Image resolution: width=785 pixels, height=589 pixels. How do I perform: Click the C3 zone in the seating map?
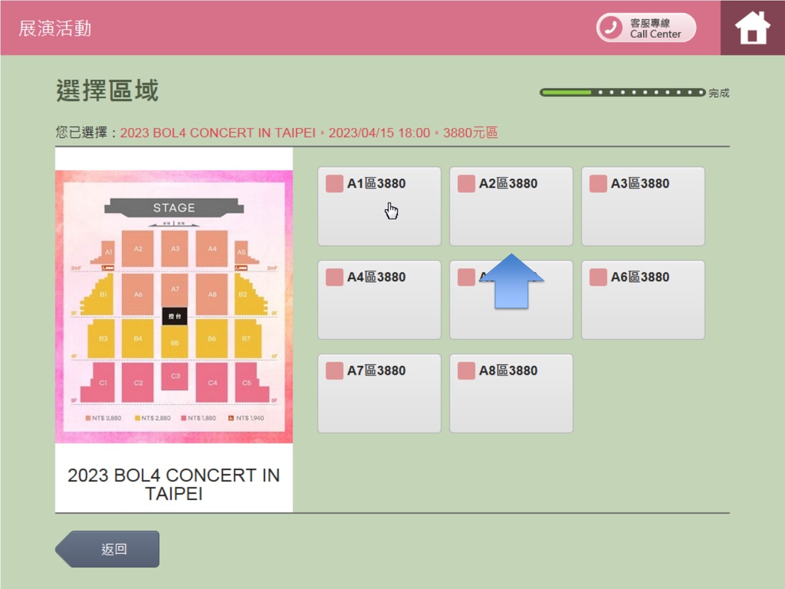point(175,377)
